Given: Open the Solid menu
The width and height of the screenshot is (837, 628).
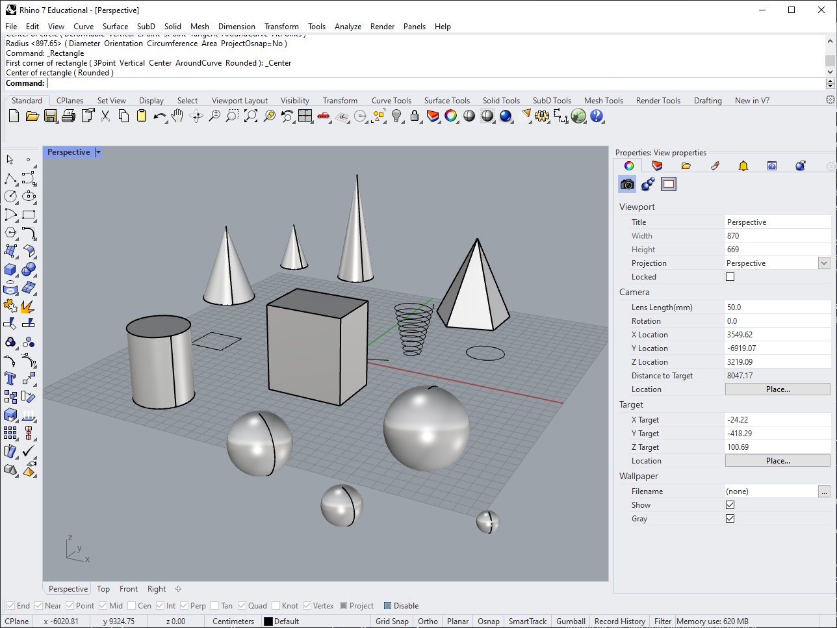Looking at the screenshot, I should pos(173,27).
